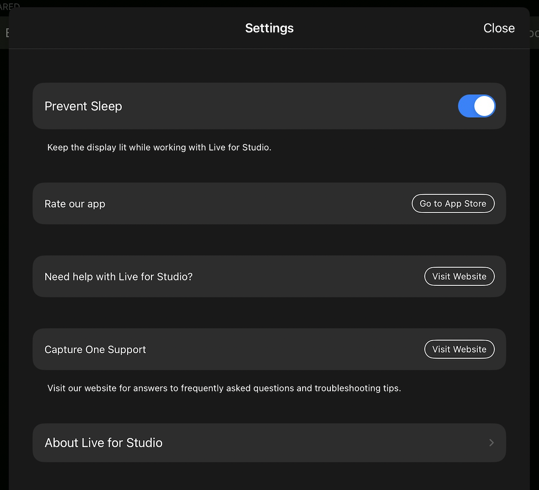The image size is (539, 490).
Task: Click the blue knob of Prevent Sleep switch
Action: coord(485,106)
